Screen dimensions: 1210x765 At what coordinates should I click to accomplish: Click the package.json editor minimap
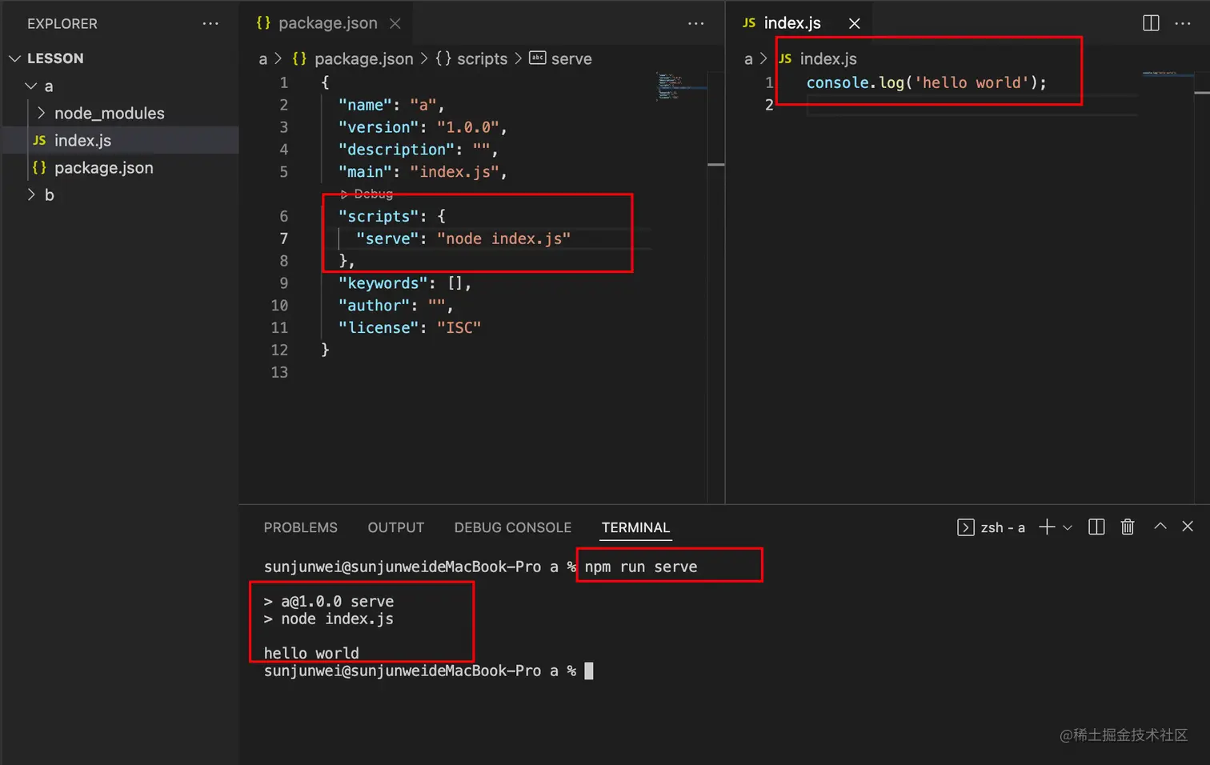coord(681,86)
